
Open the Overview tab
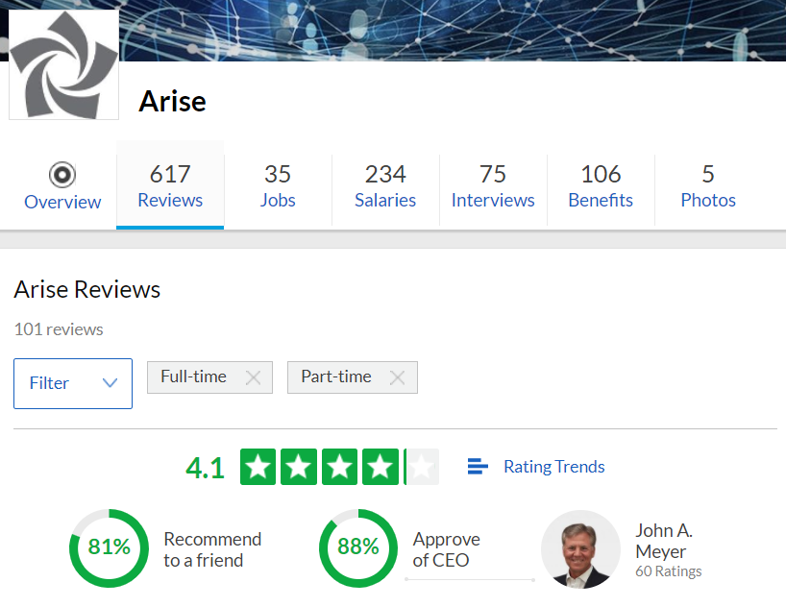tap(62, 186)
